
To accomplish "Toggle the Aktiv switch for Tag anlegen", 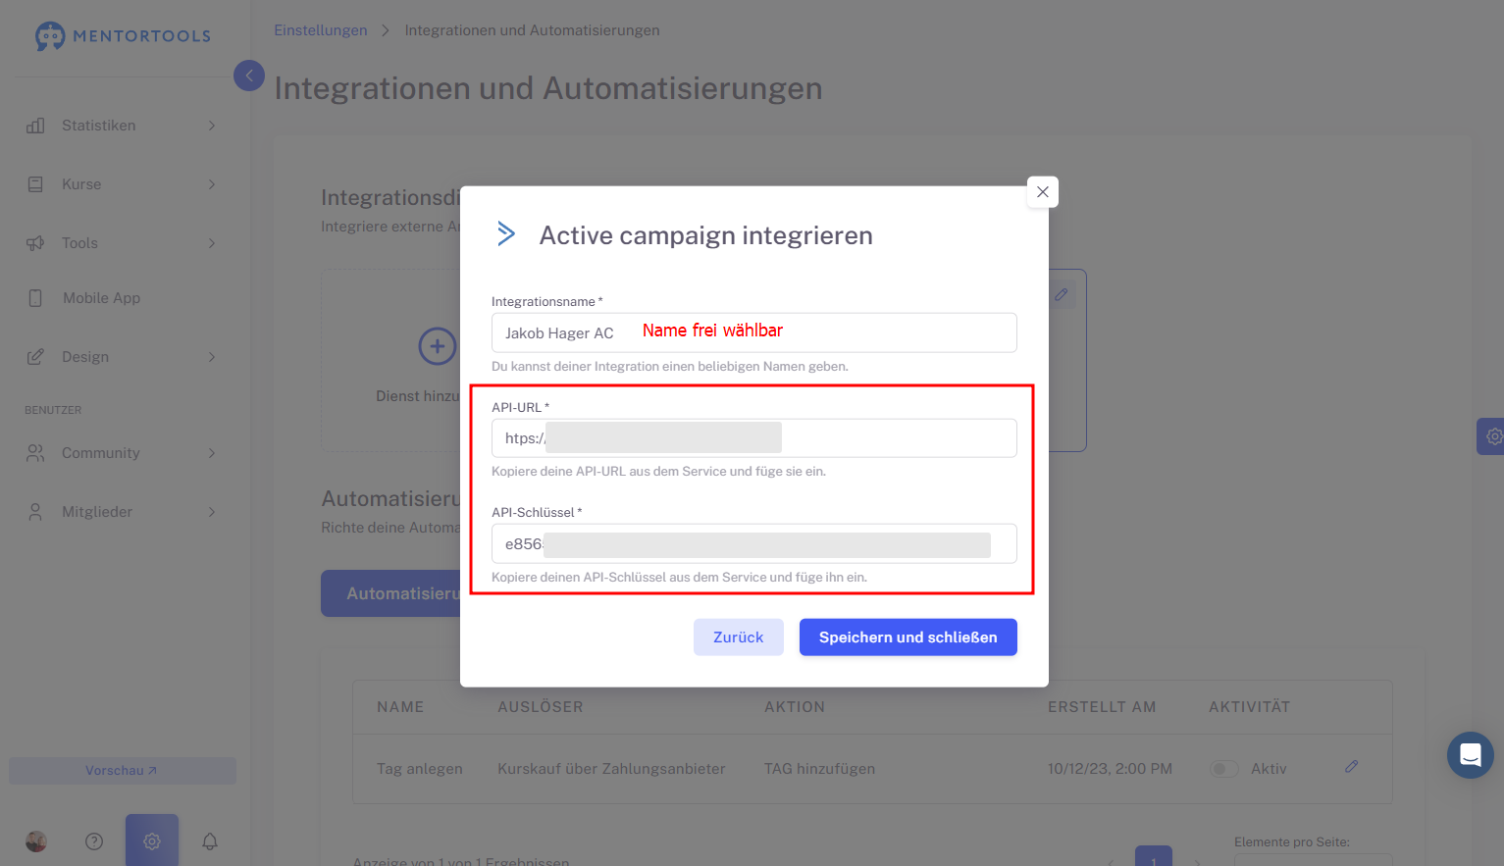I will 1224,769.
